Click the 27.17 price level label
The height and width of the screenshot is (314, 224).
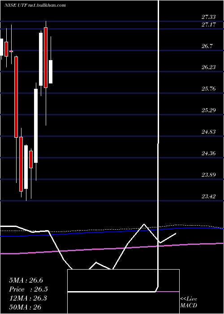pyautogui.click(x=209, y=25)
